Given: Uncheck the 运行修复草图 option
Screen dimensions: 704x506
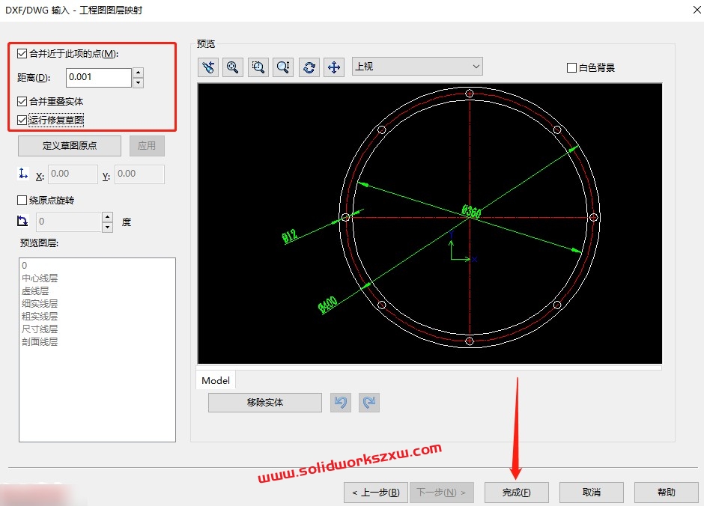Looking at the screenshot, I should 21,119.
